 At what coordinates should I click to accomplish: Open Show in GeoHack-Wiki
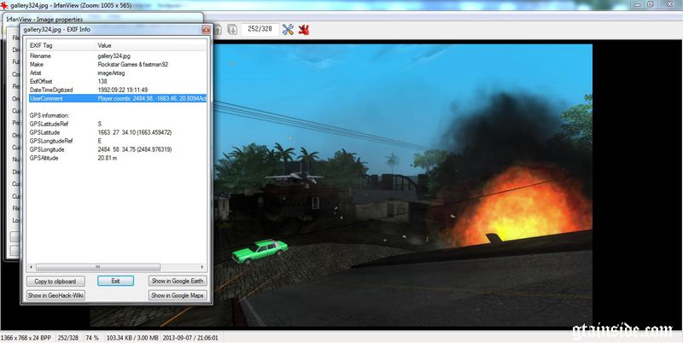tap(55, 295)
